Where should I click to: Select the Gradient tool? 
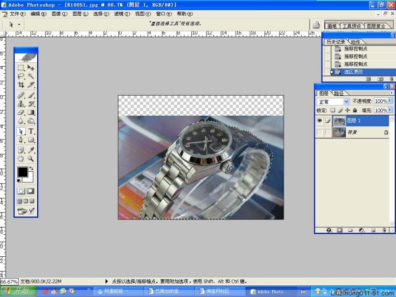click(31, 112)
